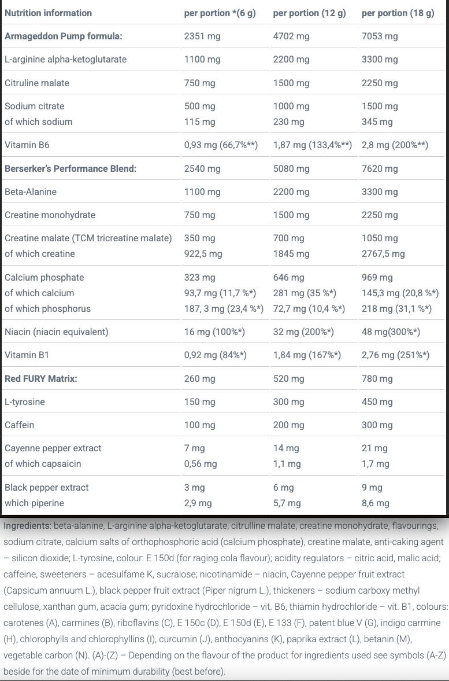Viewport: 449px width, 681px height.
Task: Click the "L-arginine alpha-ketoglutarate" row label
Action: [x=65, y=59]
